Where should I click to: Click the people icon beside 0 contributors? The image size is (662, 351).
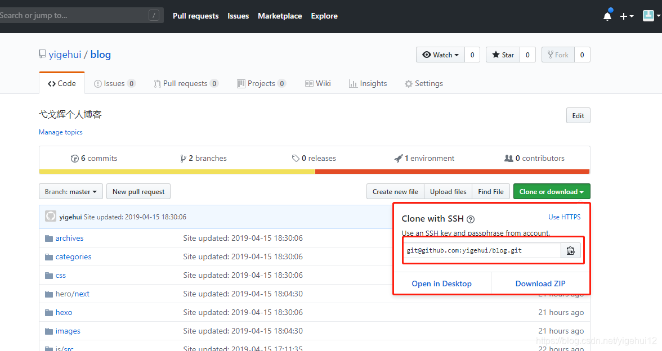click(508, 158)
